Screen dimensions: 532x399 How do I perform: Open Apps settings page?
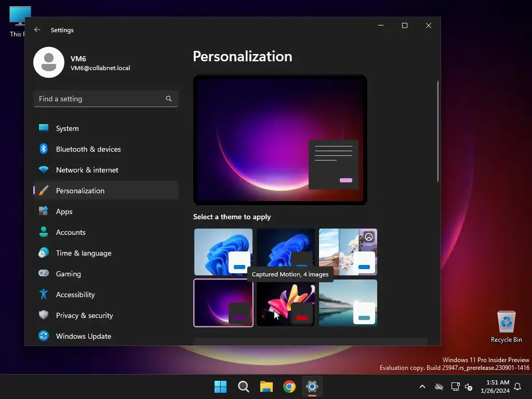pyautogui.click(x=106, y=211)
